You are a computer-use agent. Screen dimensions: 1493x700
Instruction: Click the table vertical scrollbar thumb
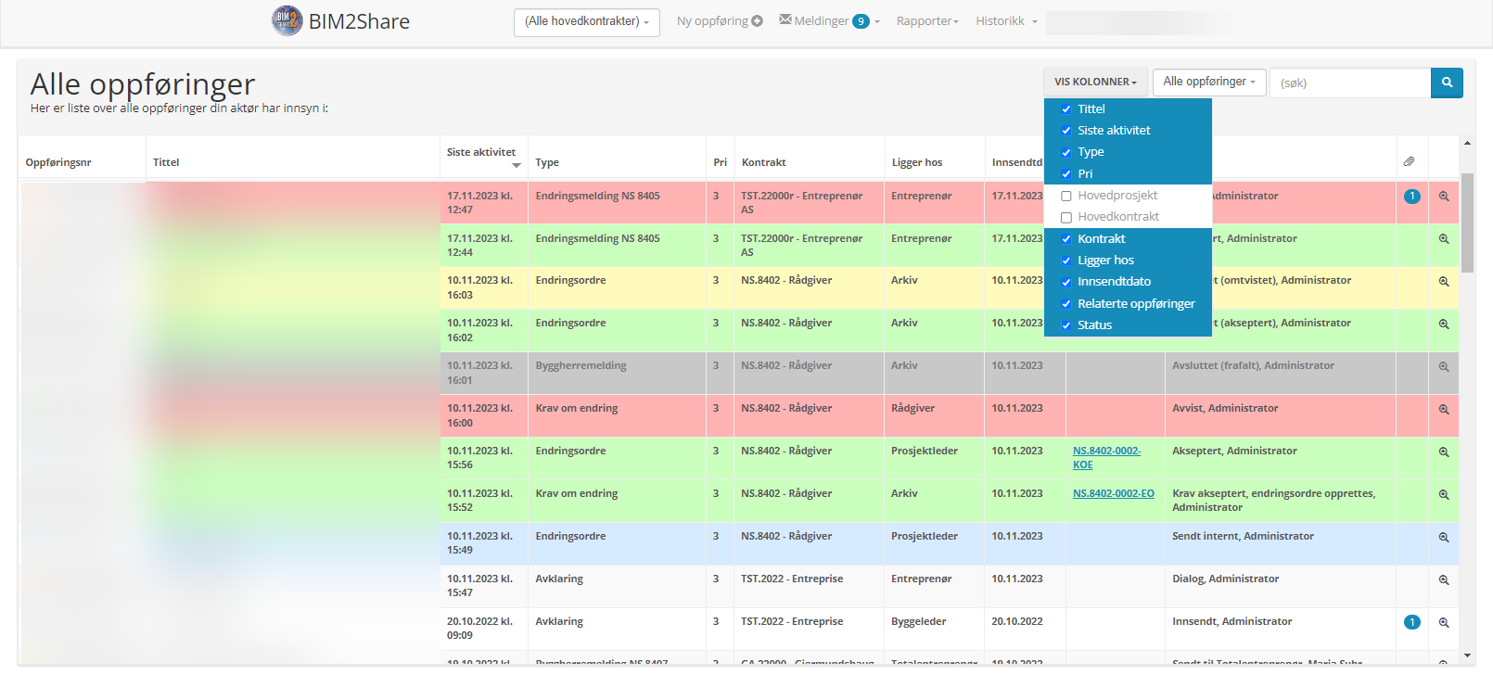click(1467, 223)
